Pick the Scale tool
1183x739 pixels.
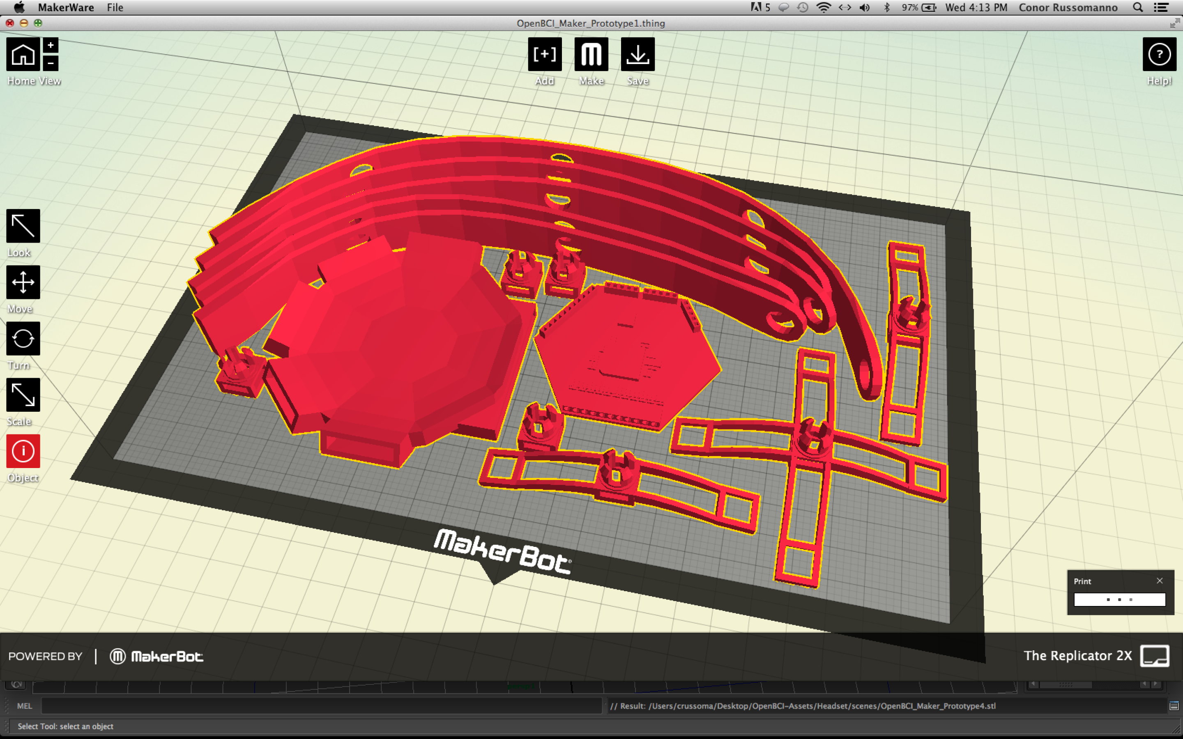pos(23,395)
